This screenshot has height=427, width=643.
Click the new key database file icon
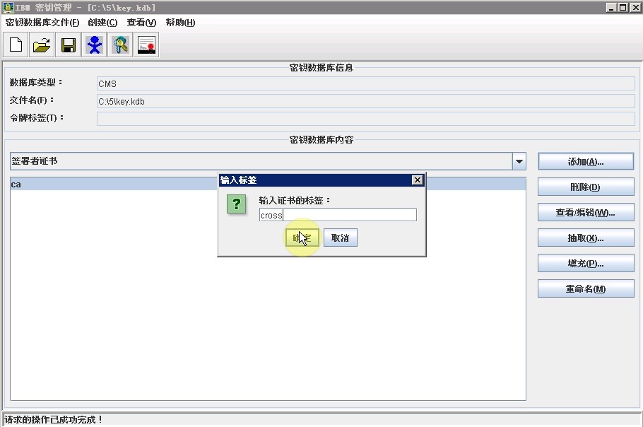[x=16, y=45]
